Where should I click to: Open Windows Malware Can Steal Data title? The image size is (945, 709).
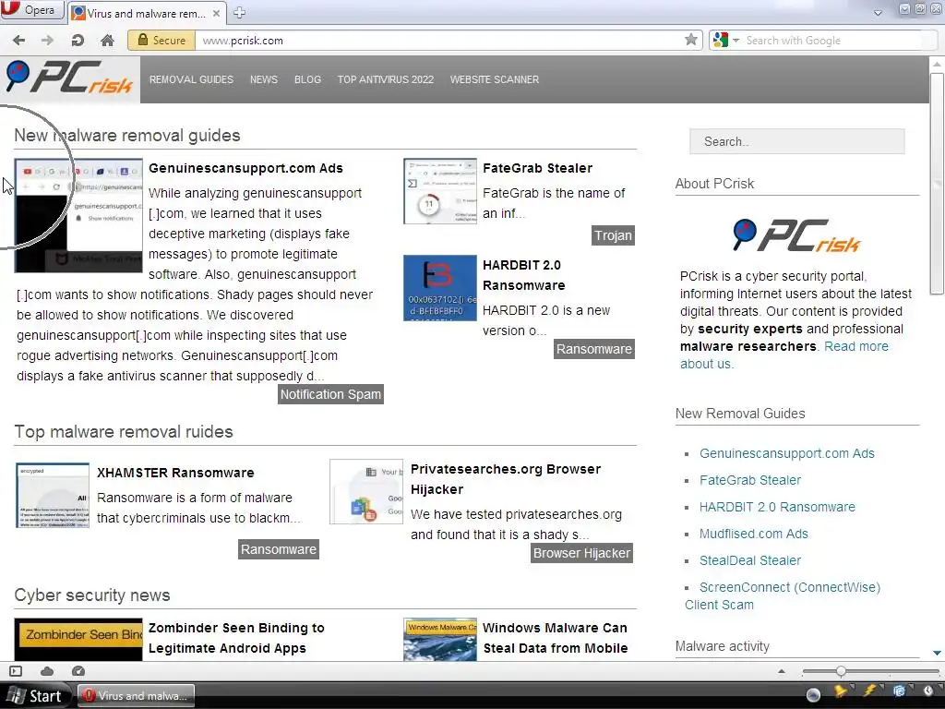pyautogui.click(x=555, y=638)
